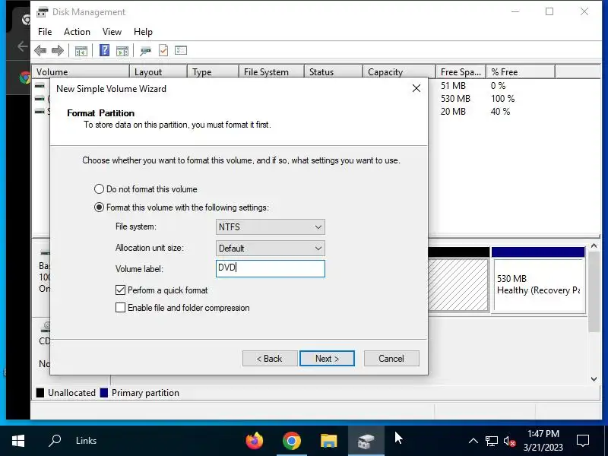Select the 530 MB Recovery Partition block
Viewport: 608px width, 456px height.
click(539, 284)
